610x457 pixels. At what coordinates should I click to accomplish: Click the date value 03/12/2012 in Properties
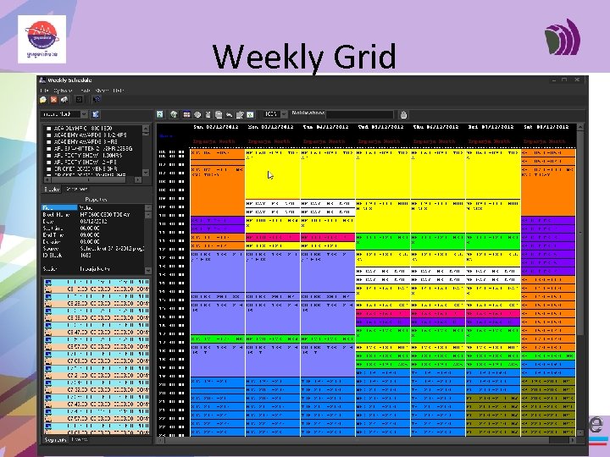click(93, 221)
